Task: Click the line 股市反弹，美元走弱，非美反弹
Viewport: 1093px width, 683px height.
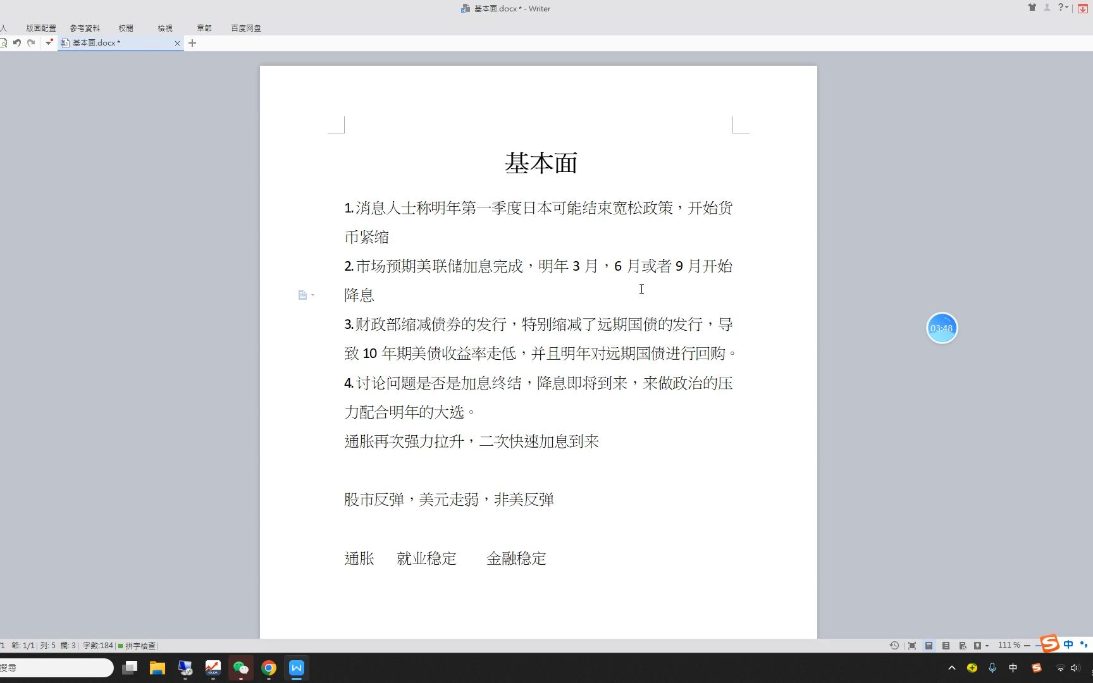Action: point(449,500)
